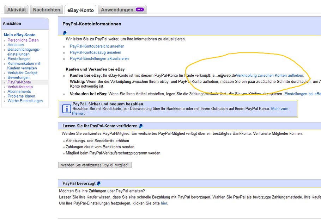
Task: Click the PayPal logo under PayPal-Kontoinformationen
Action: click(65, 33)
